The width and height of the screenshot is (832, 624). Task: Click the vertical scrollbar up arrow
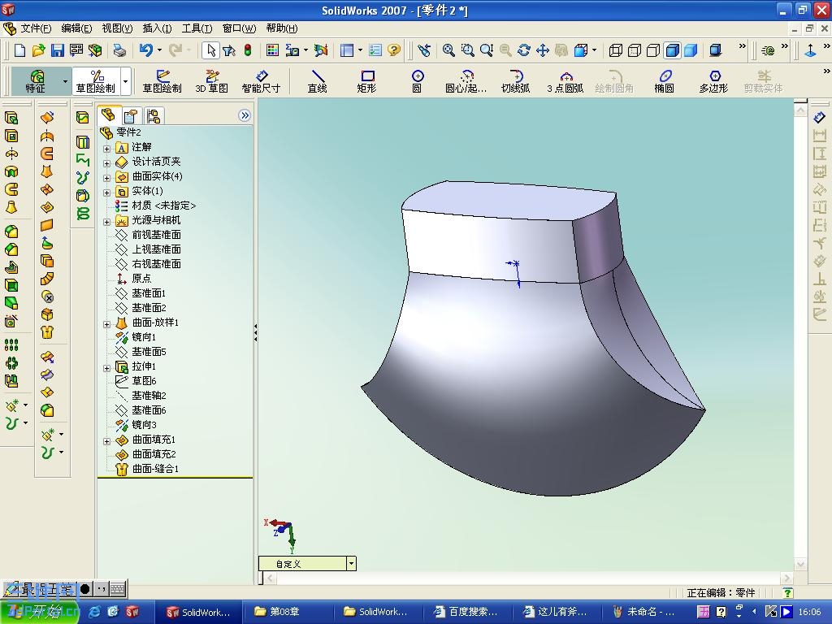800,110
